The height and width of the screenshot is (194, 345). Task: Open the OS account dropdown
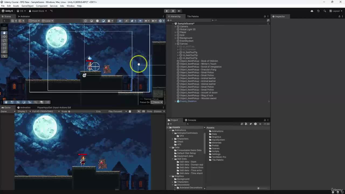click(x=21, y=11)
